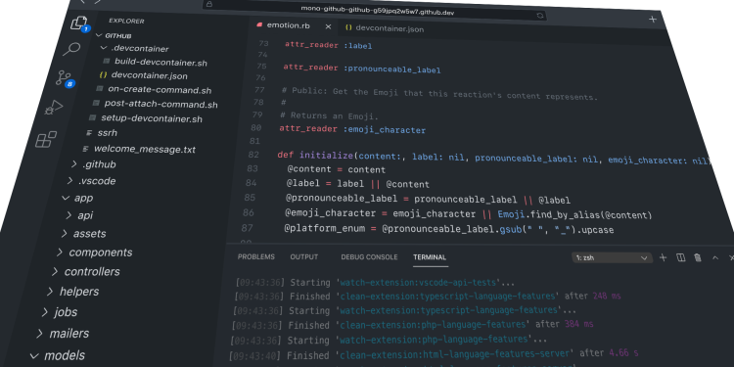The width and height of the screenshot is (734, 367).
Task: Close the emotion.rb tab
Action: [x=328, y=27]
